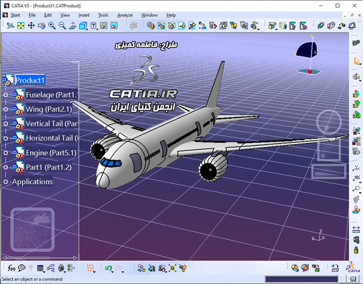The image size is (363, 284).
Task: Open the Edit menu
Action: [x=48, y=15]
